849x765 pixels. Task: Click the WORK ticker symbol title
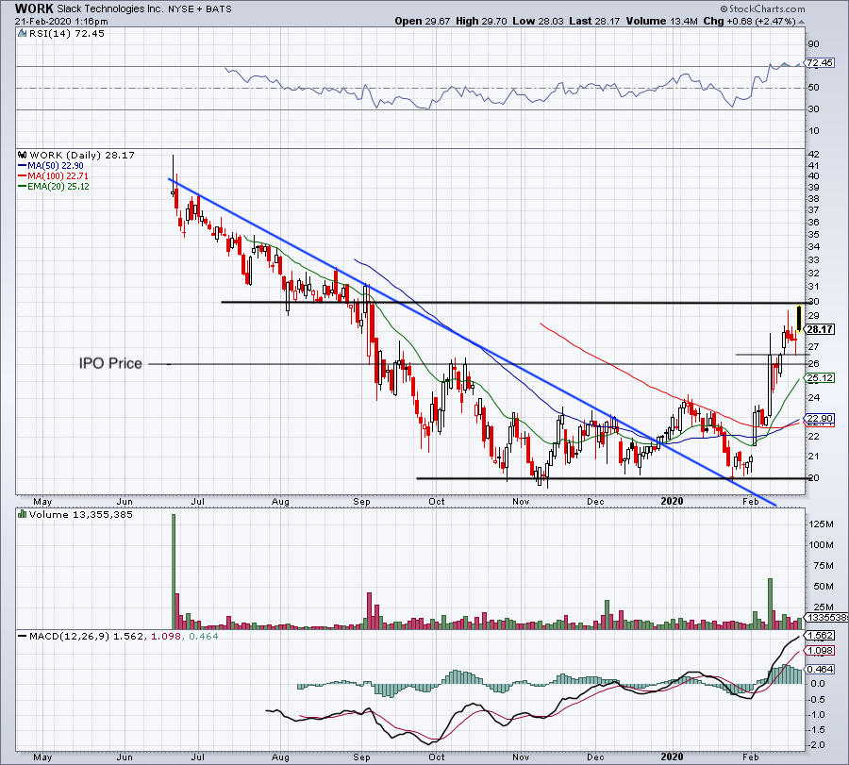click(x=34, y=8)
